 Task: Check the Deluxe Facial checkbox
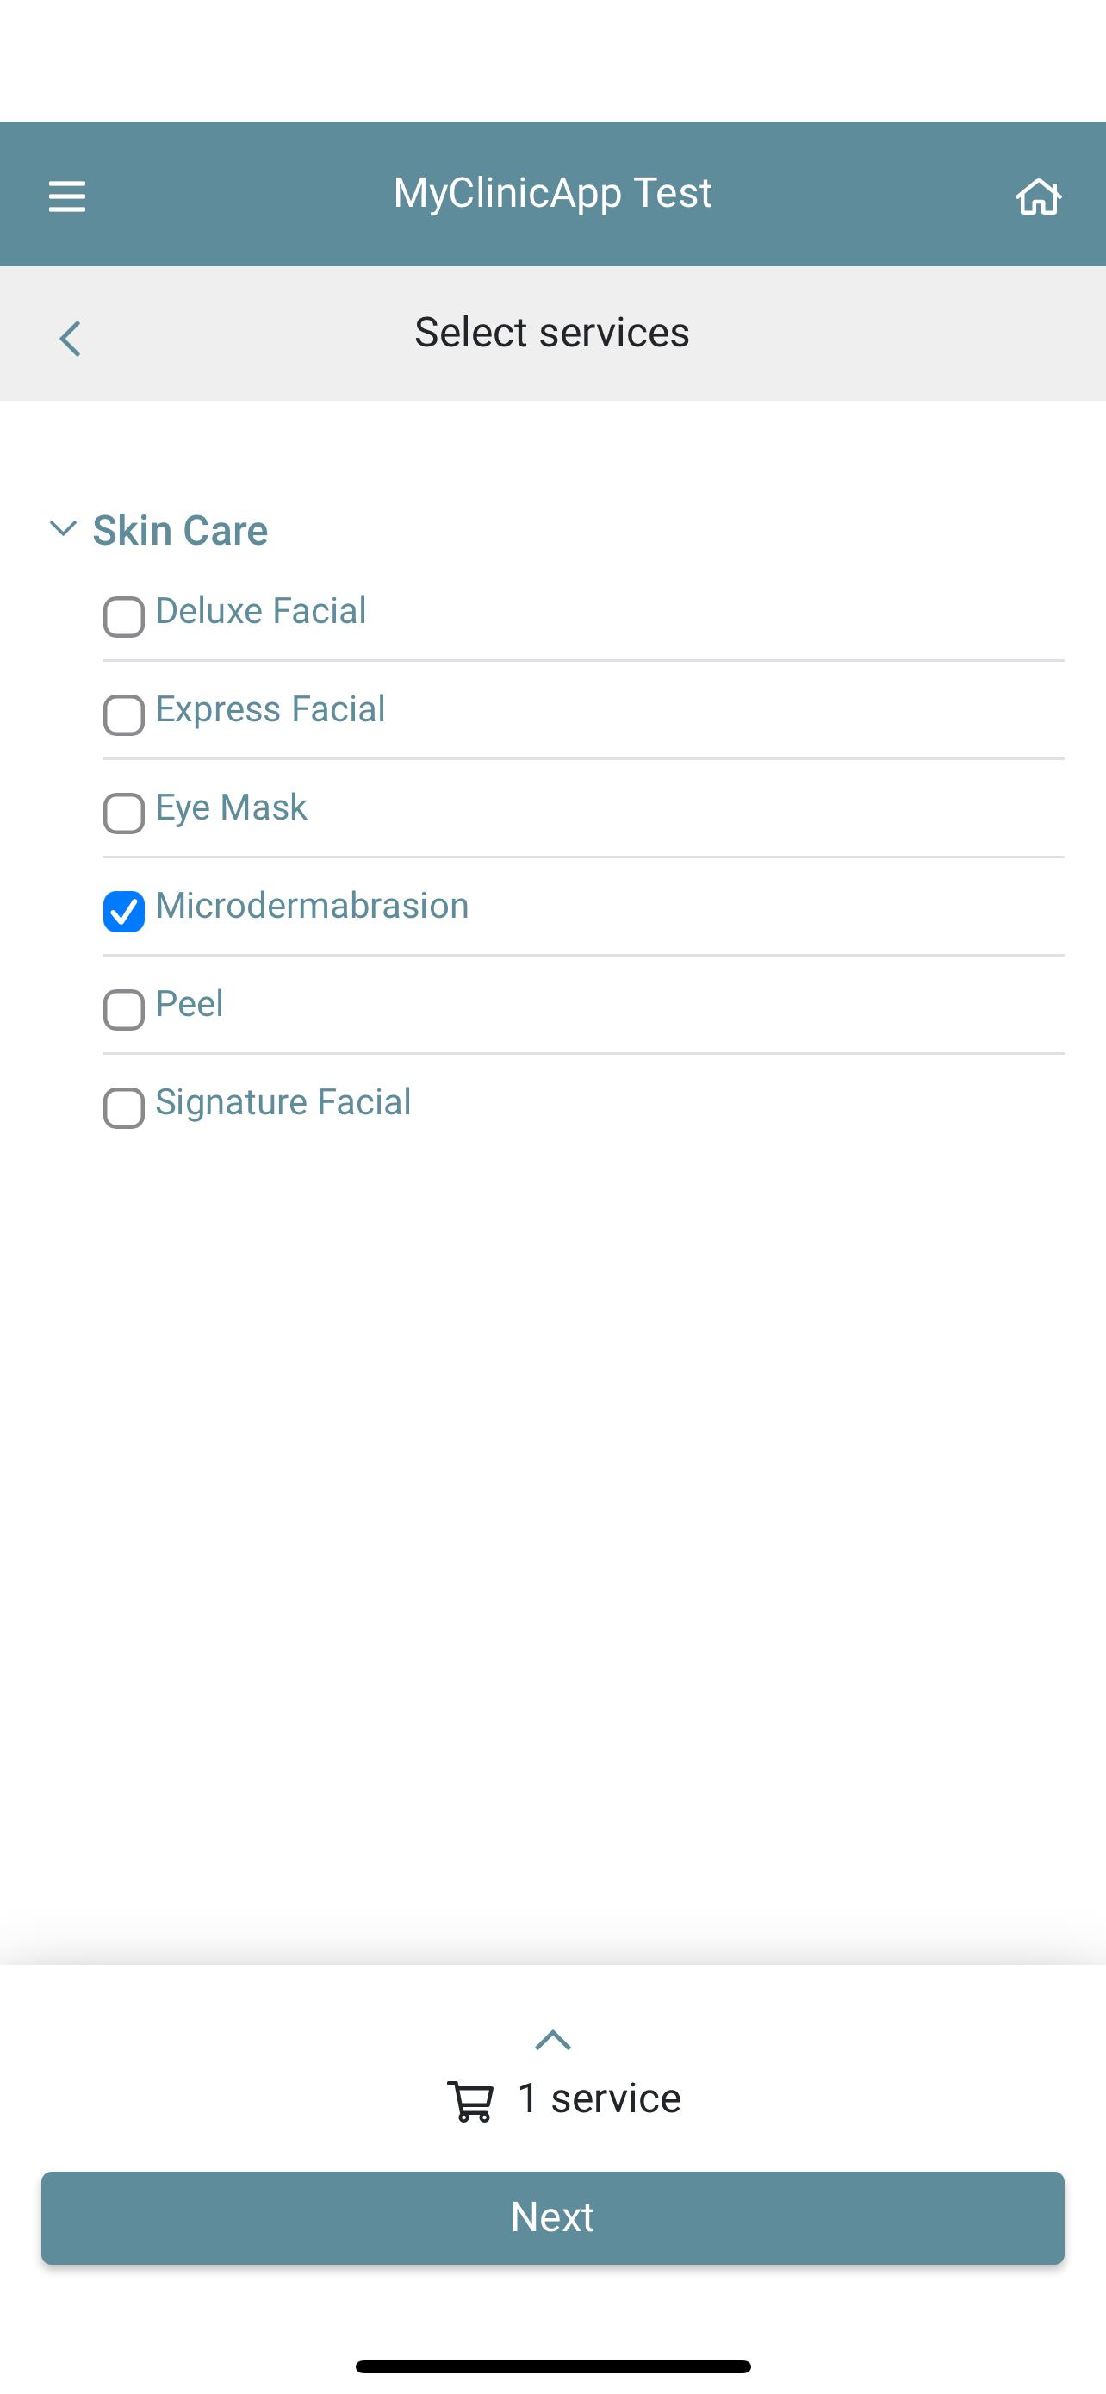tap(123, 617)
